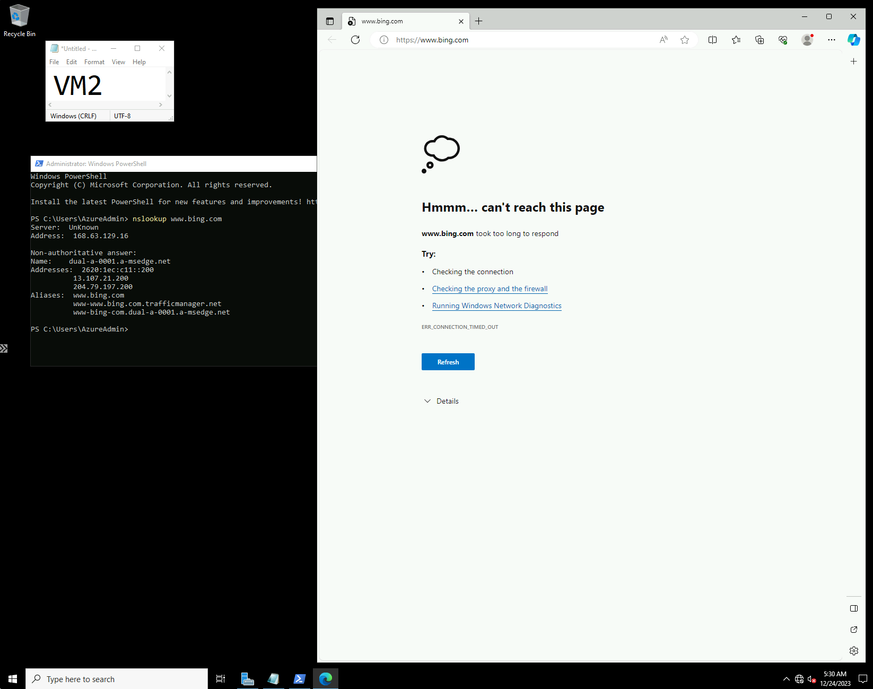Switch to Microsoft Edge from the taskbar
Screen dimensions: 873x689
(x=326, y=679)
